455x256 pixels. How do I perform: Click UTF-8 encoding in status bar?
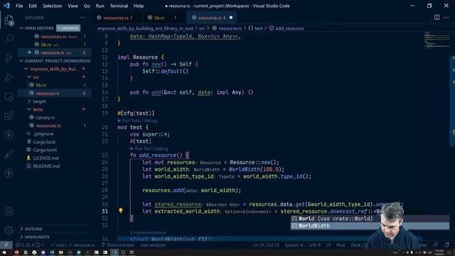click(x=314, y=245)
